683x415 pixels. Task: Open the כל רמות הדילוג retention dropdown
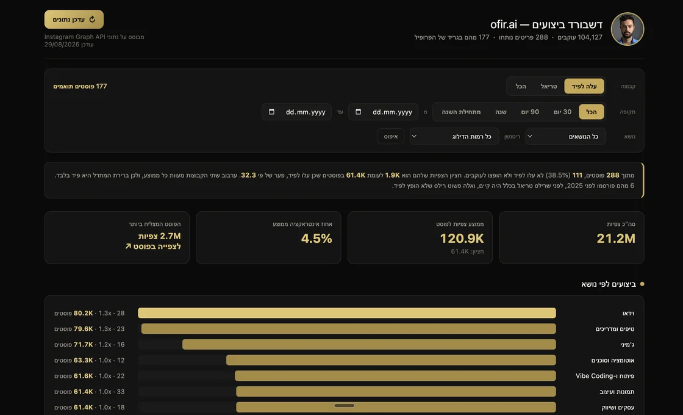click(x=454, y=137)
